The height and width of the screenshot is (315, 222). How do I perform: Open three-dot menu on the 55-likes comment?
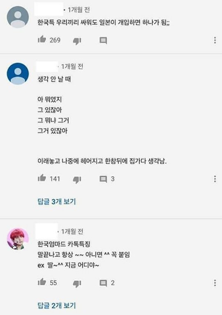point(215,283)
